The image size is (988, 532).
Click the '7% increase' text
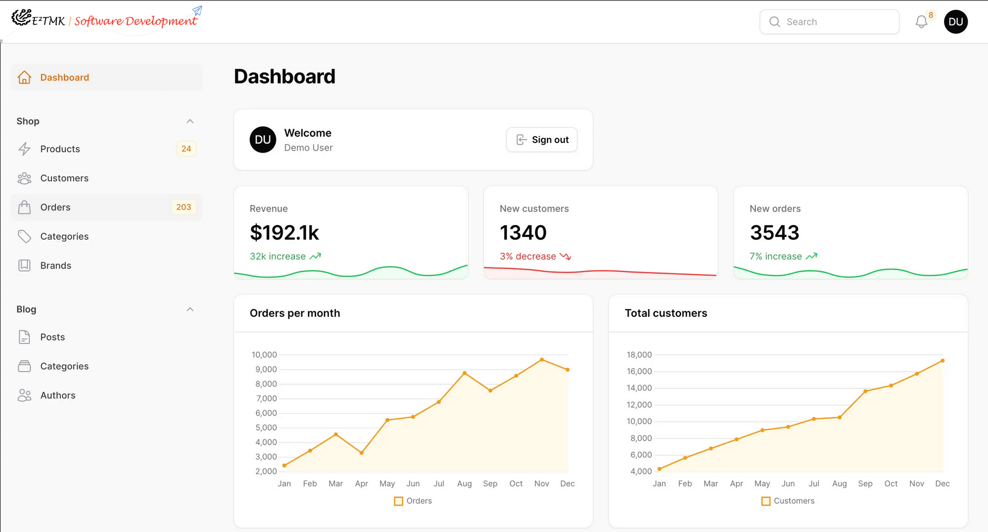click(x=776, y=256)
